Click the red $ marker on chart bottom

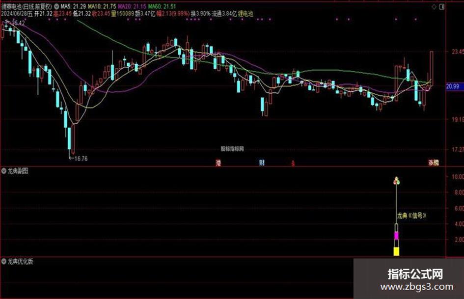(293, 163)
